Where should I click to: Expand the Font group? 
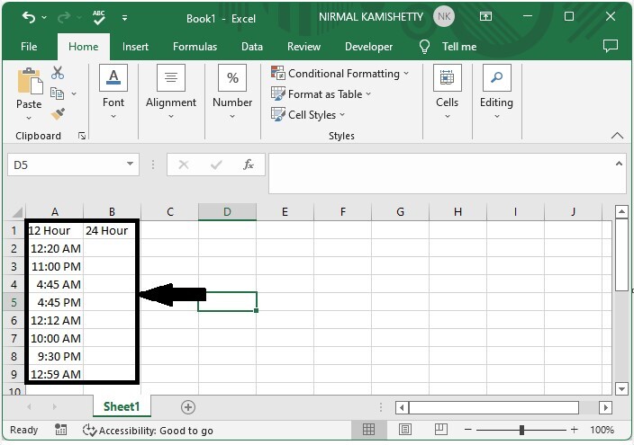pos(113,92)
